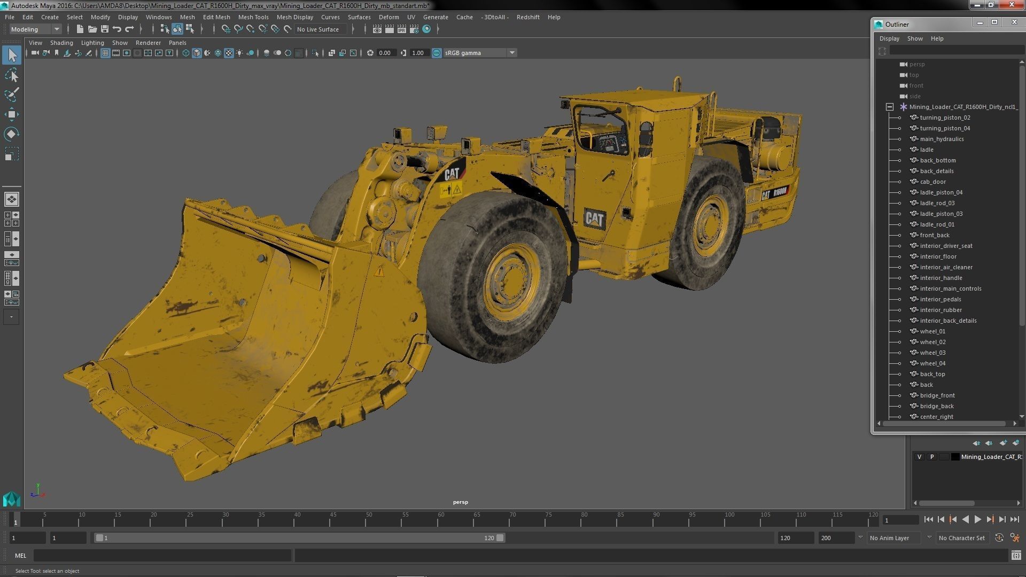Open the sRGB gamma dropdown
The height and width of the screenshot is (577, 1026).
click(x=479, y=53)
